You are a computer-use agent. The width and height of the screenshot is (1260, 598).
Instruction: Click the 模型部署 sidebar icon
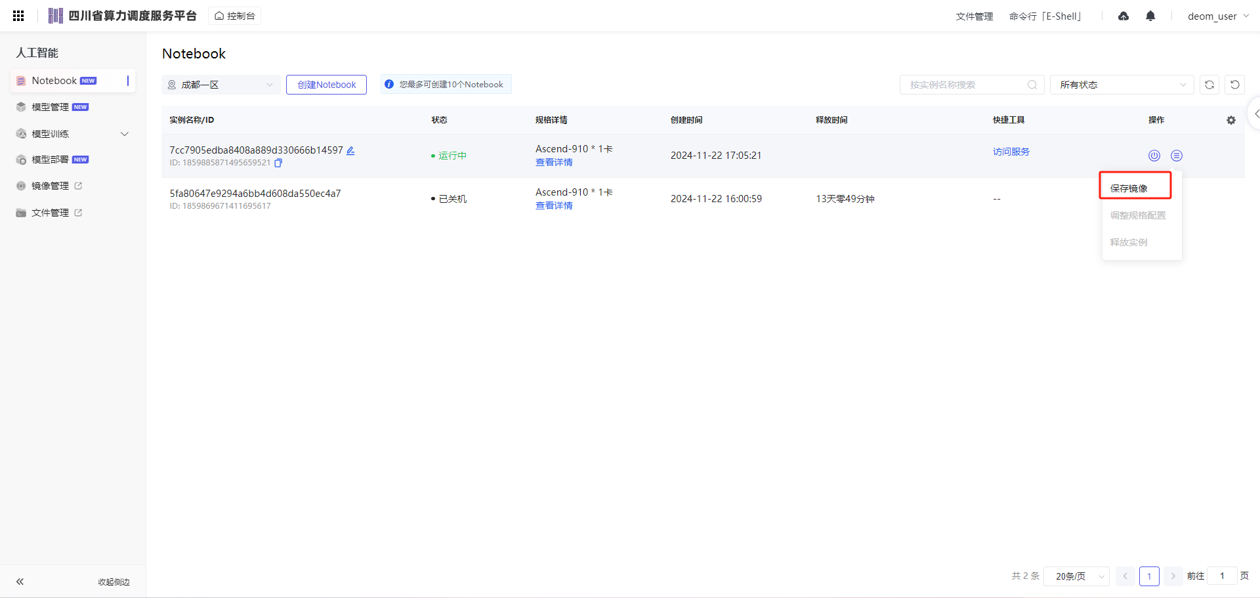click(x=21, y=160)
